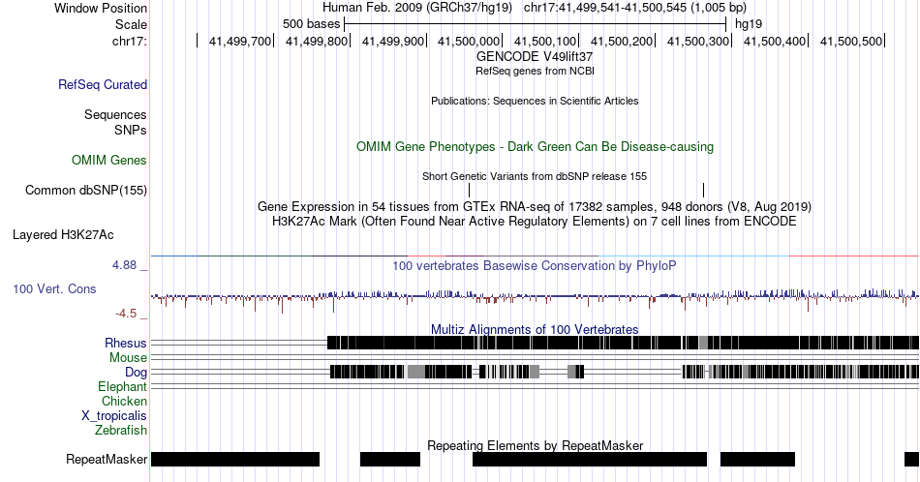Click the 500 bases scale label
Viewport: 920px width, 482px height.
click(x=311, y=24)
